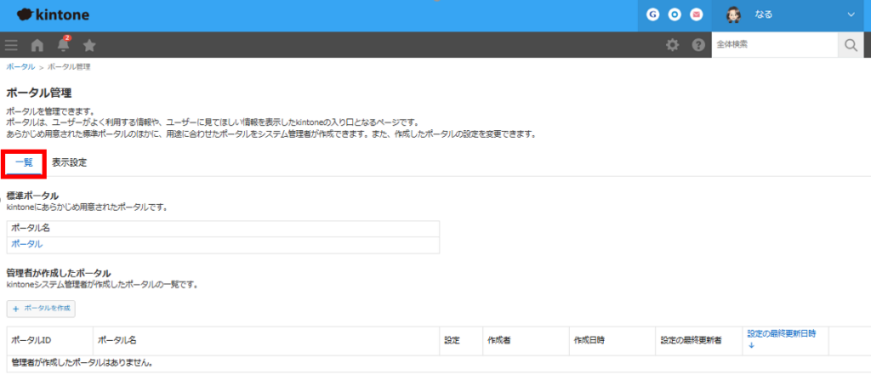Open bookmarks star icon
Viewport: 871px width, 386px height.
(89, 45)
